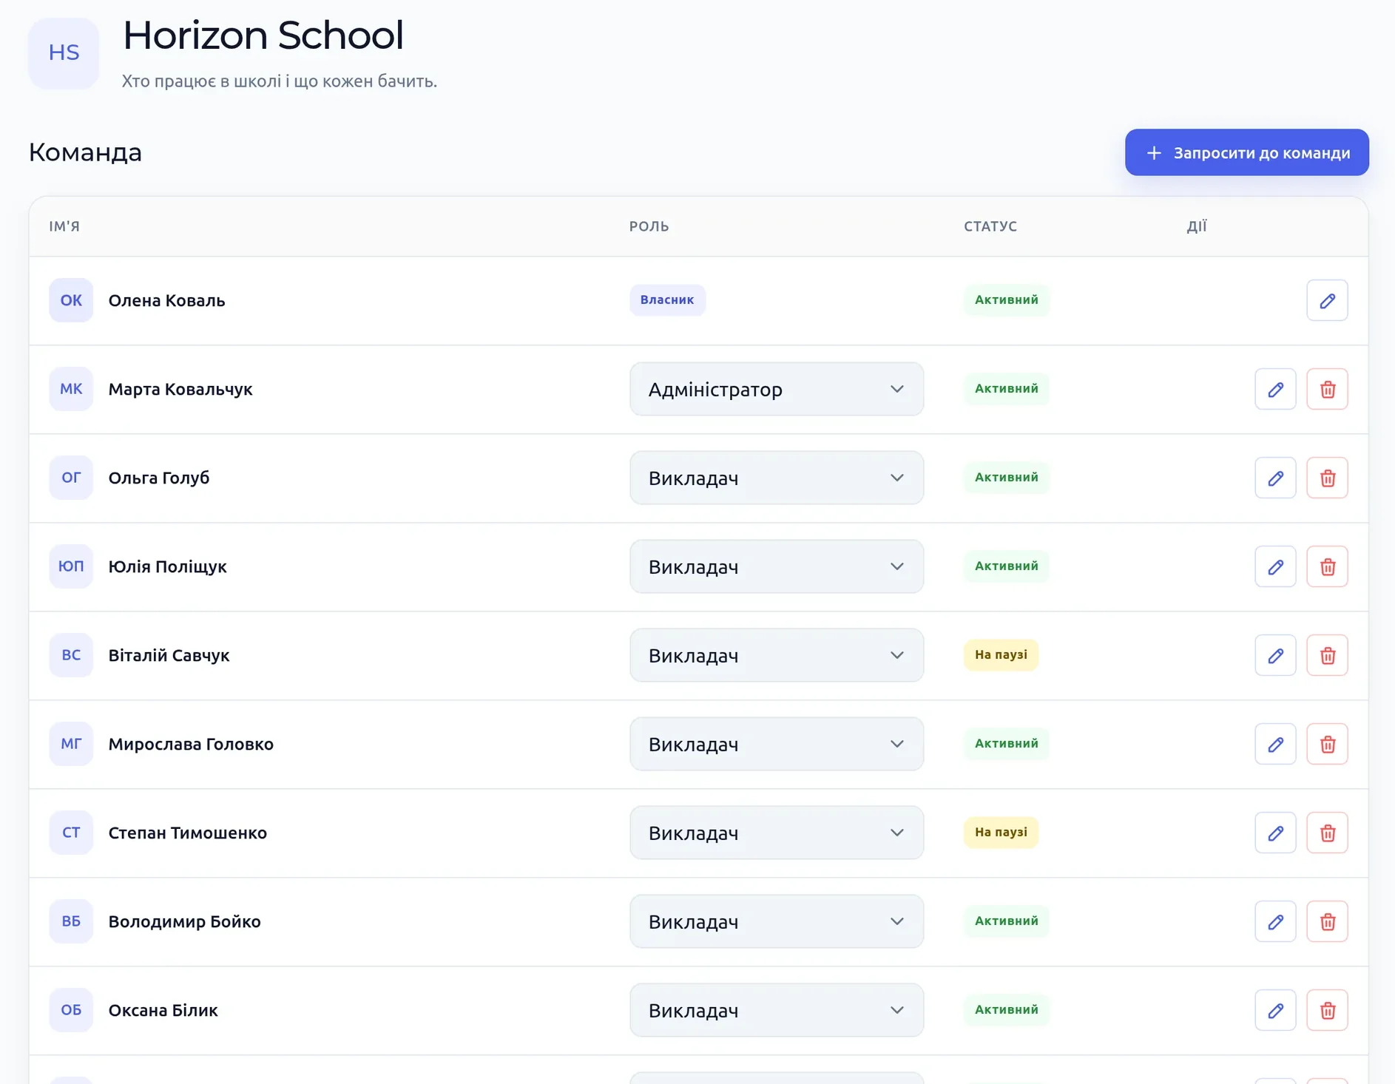
Task: Edit Юлія Поліщук via pencil icon
Action: (1275, 566)
